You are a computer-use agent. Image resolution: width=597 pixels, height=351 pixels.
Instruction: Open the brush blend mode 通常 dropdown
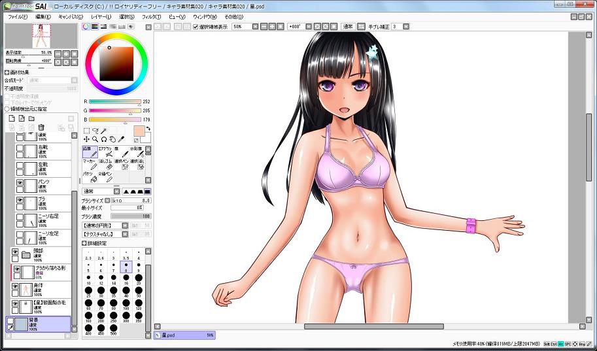coord(98,191)
